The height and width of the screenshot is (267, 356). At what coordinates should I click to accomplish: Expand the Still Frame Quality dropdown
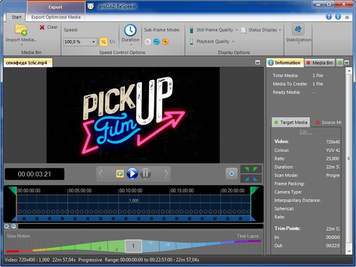pyautogui.click(x=236, y=30)
